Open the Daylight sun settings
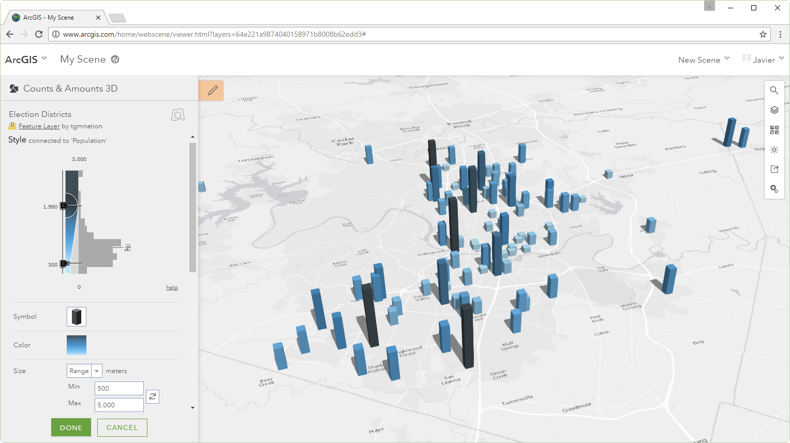This screenshot has width=790, height=443. pos(774,150)
